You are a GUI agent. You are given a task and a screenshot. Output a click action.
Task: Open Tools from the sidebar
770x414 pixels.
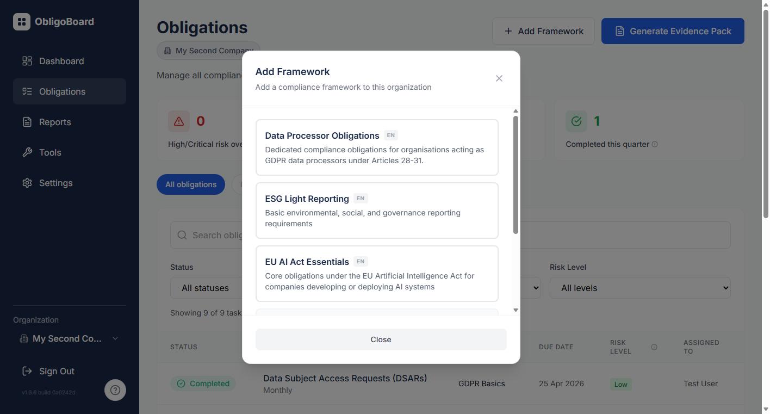tap(50, 152)
